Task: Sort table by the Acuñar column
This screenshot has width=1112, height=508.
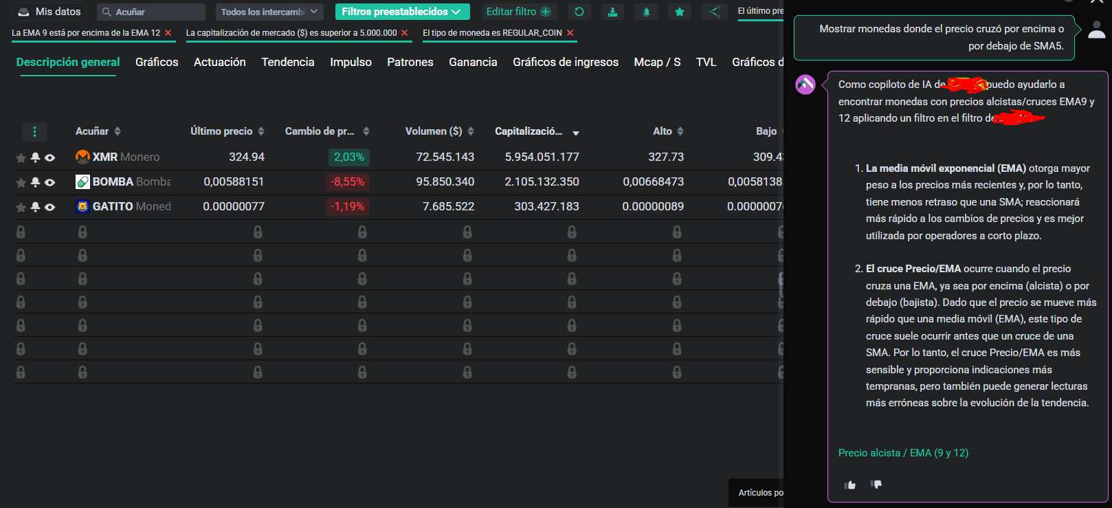Action: point(98,131)
